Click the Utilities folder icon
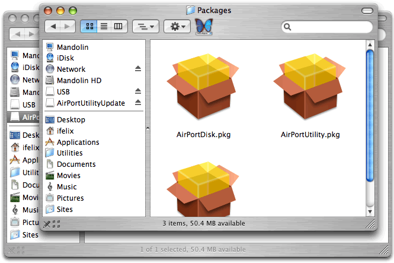This screenshot has height=263, width=394. (x=50, y=153)
